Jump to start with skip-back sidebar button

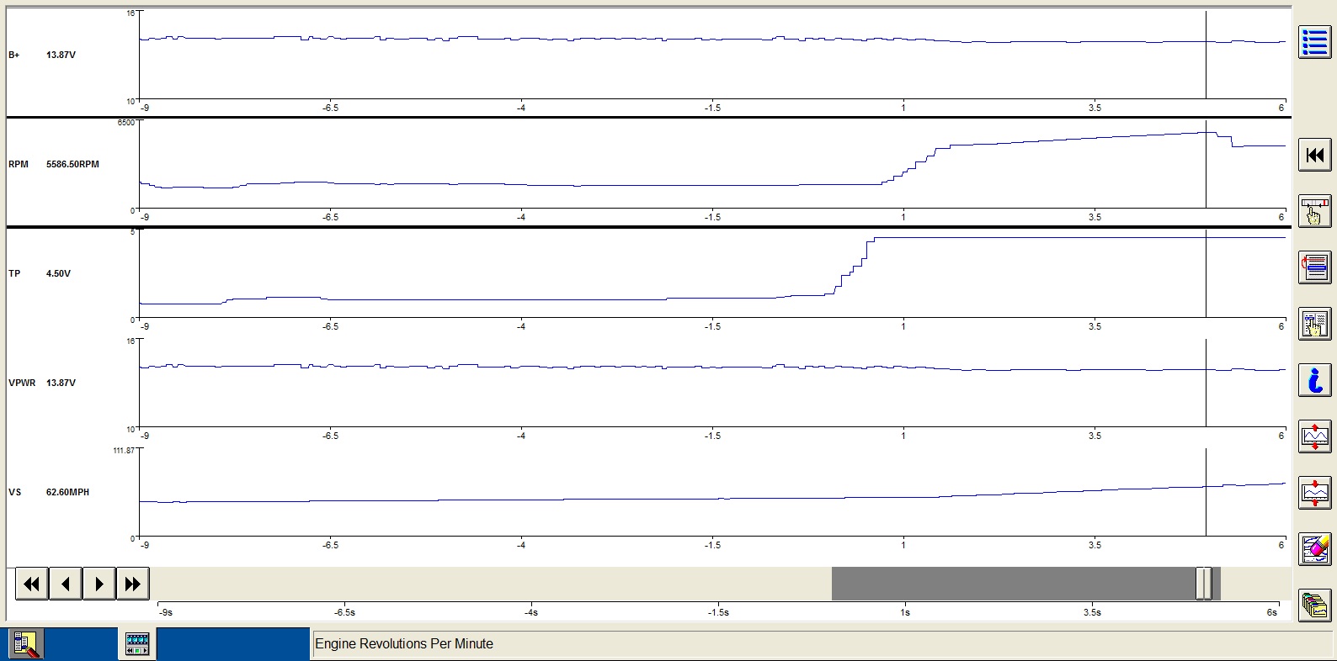pos(1314,156)
